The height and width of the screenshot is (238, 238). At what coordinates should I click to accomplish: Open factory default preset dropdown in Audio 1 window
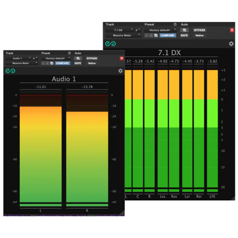pos(56,58)
